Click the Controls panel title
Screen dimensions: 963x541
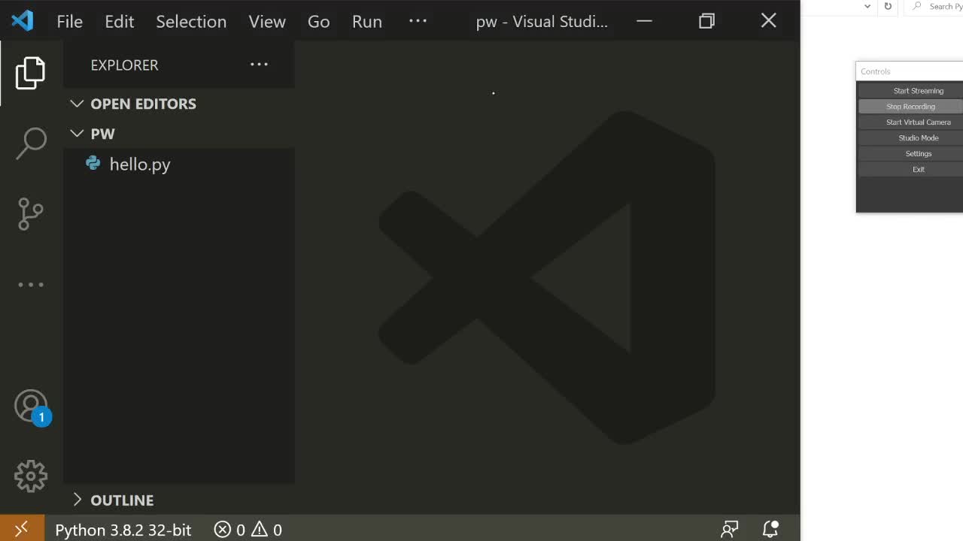click(x=876, y=71)
